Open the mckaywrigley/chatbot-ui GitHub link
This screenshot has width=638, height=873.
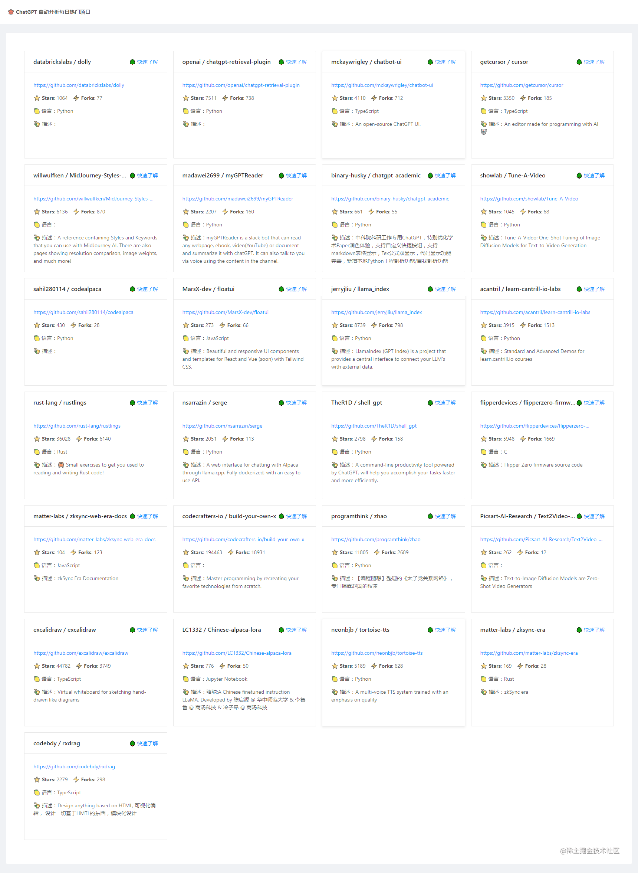click(382, 85)
